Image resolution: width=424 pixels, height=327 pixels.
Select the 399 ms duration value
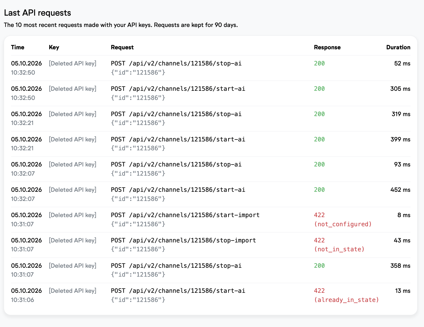401,140
